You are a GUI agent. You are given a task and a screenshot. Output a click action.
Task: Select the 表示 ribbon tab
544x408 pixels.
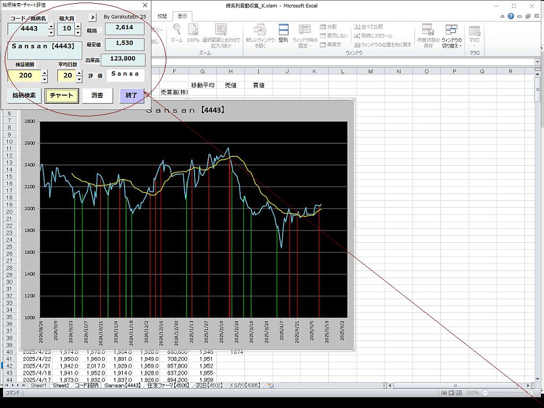182,16
